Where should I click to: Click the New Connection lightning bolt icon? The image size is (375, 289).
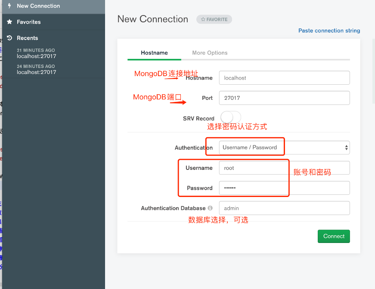click(x=9, y=6)
